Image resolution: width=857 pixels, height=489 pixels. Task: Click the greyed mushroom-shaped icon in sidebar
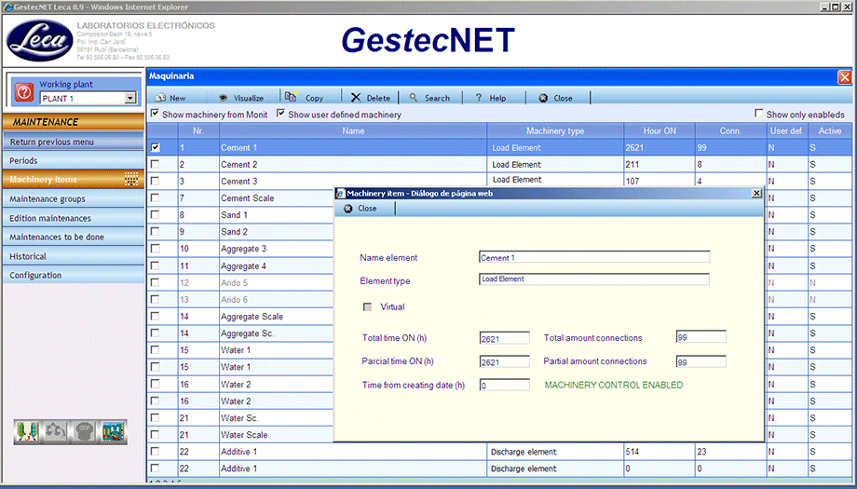click(84, 431)
